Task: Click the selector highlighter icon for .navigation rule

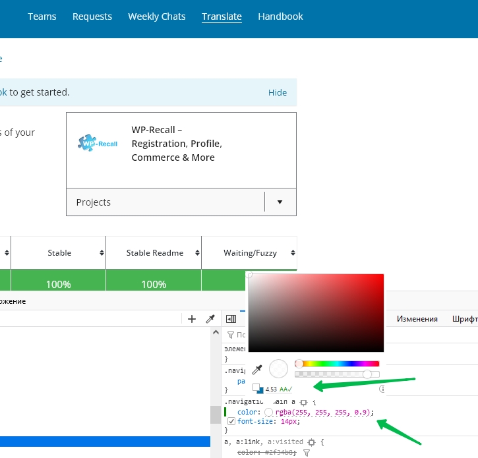Action: pos(304,401)
